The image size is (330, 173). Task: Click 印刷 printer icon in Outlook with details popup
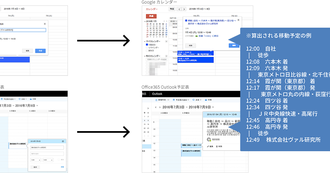(208, 100)
